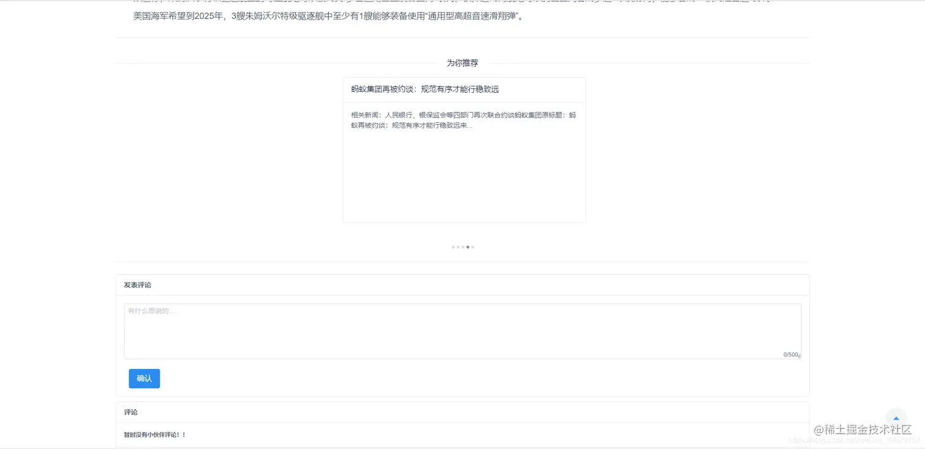Open recommended article "蚂蚁集团再被约谈：规范有序才能行稳致远"
This screenshot has height=449, width=925.
tap(424, 89)
